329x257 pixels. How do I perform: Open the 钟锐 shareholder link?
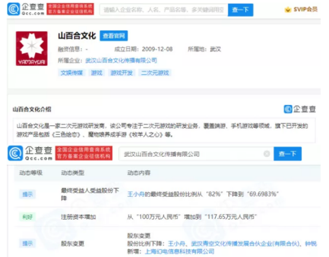pos(311,243)
